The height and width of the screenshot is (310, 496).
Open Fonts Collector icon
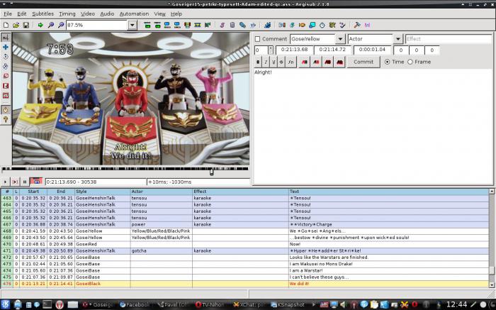point(253,25)
